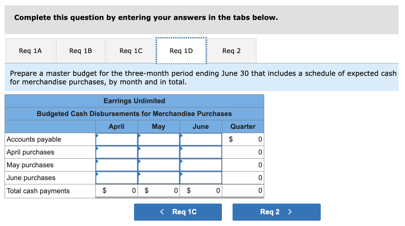Select June purchases cell under April
This screenshot has width=405, height=226.
pos(116,178)
